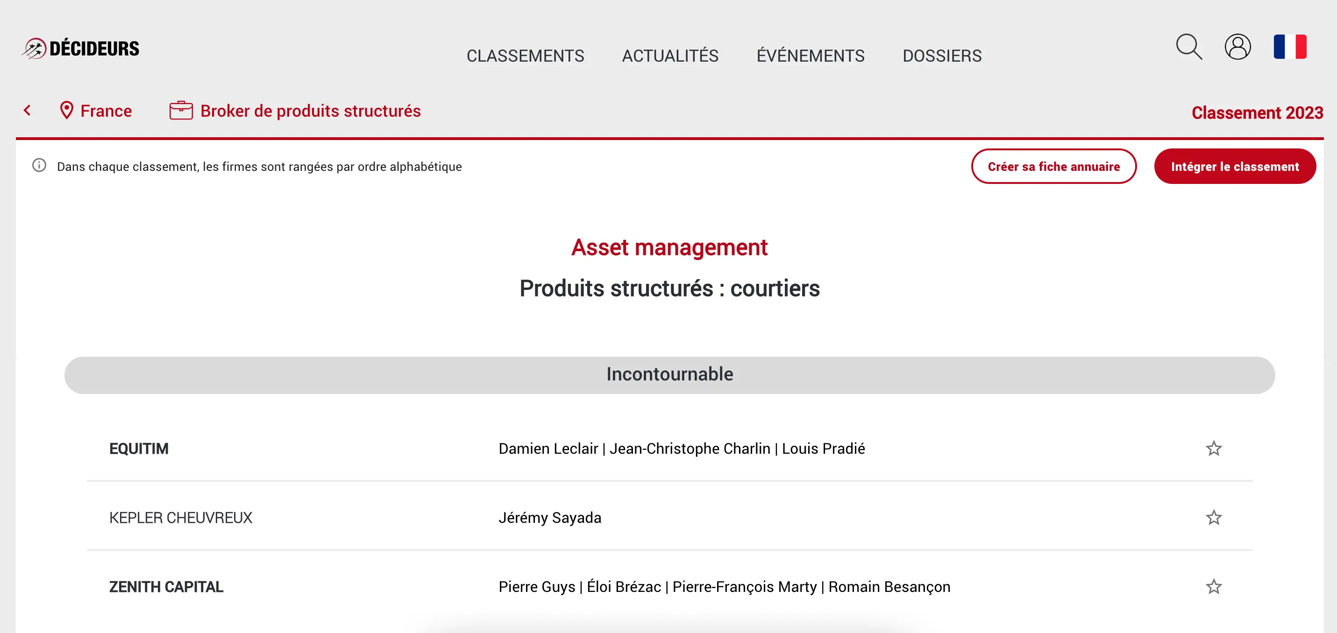The width and height of the screenshot is (1337, 633).
Task: Switch language via the French flag
Action: (1290, 47)
